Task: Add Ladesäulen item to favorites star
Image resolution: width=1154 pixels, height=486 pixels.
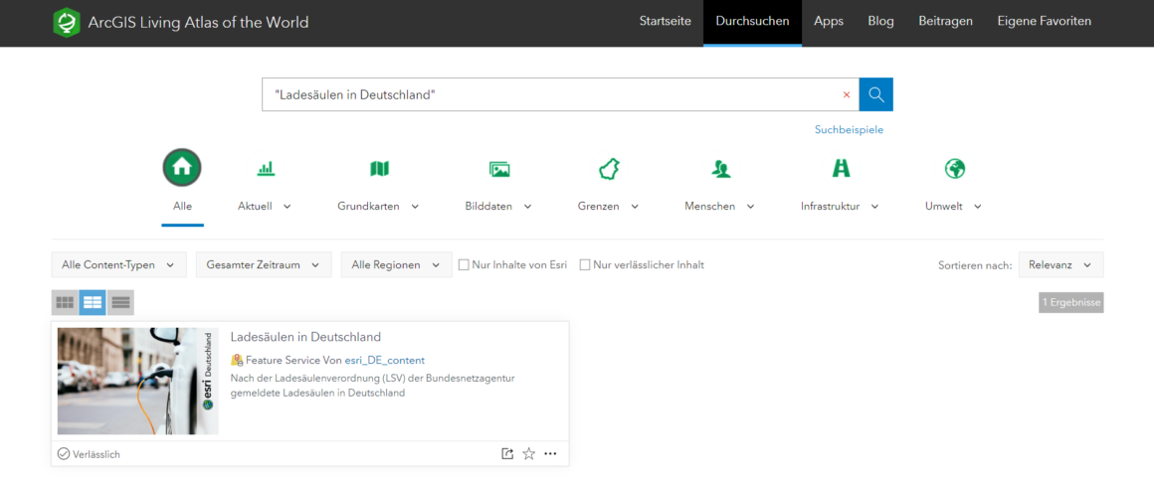Action: coord(528,453)
